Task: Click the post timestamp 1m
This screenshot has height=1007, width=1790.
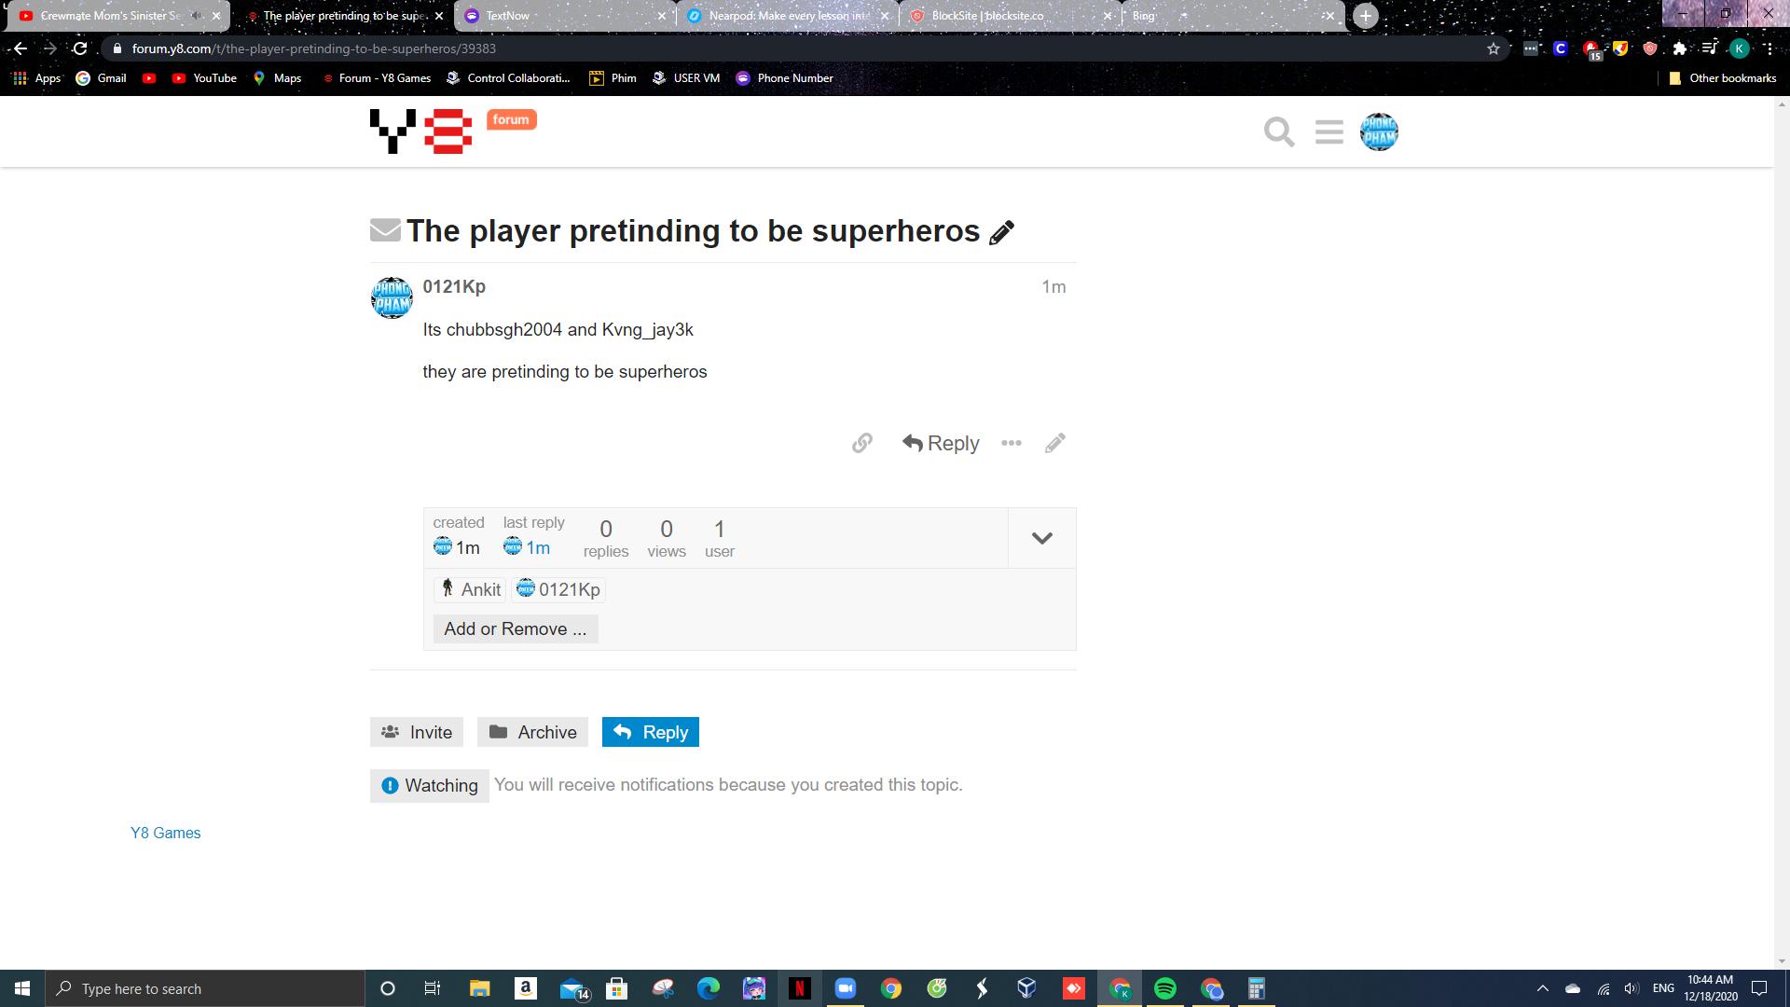Action: coord(1053,287)
